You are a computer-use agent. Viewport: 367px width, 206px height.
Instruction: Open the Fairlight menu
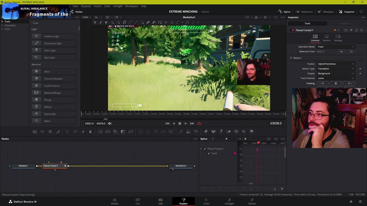(118, 6)
